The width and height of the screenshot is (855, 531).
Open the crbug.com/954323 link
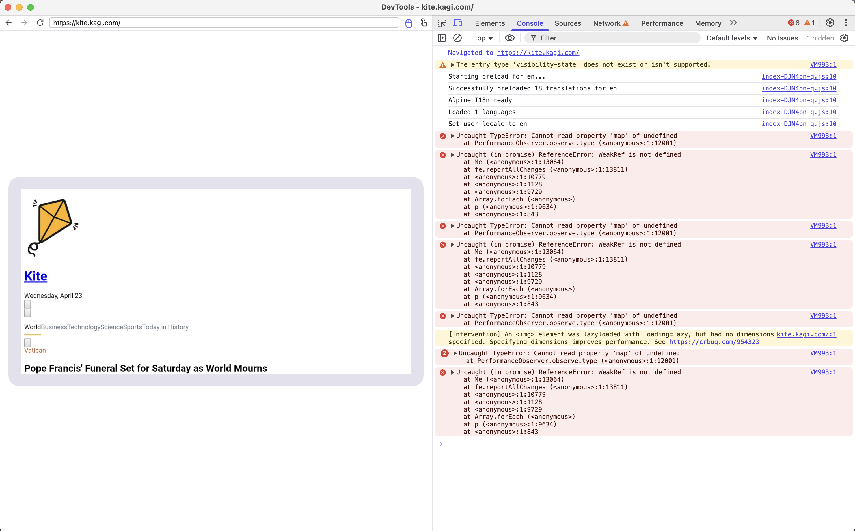pyautogui.click(x=714, y=342)
